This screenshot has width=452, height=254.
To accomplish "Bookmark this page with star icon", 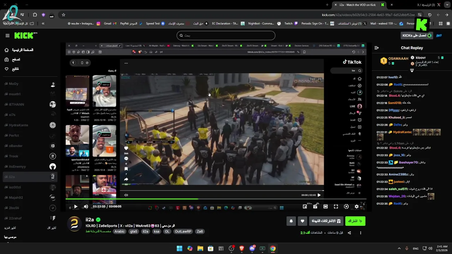I will pos(64,15).
